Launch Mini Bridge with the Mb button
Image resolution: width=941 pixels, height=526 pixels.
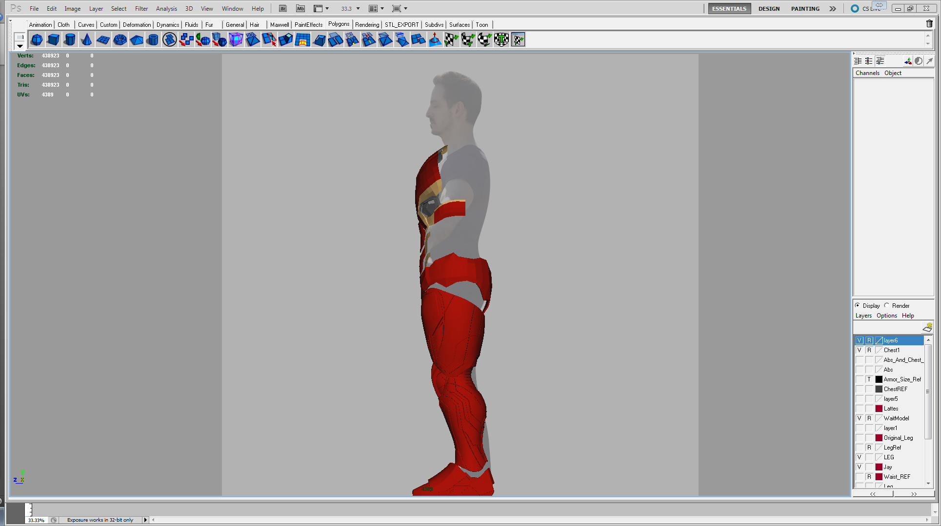point(300,9)
